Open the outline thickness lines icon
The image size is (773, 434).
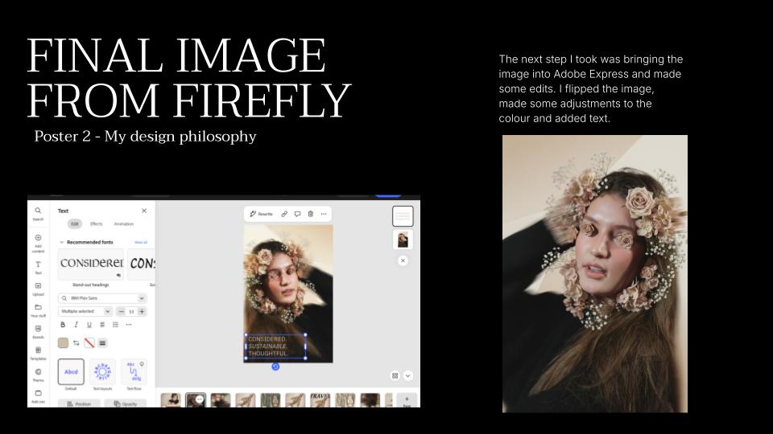pyautogui.click(x=102, y=343)
